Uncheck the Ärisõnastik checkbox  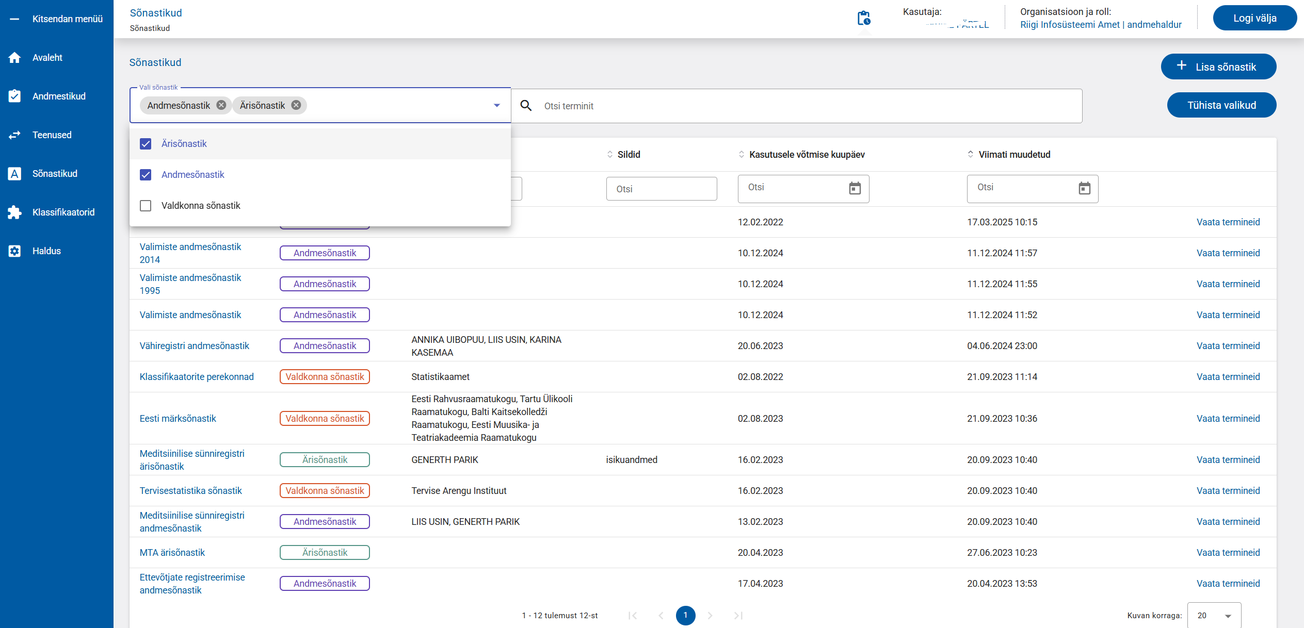146,144
